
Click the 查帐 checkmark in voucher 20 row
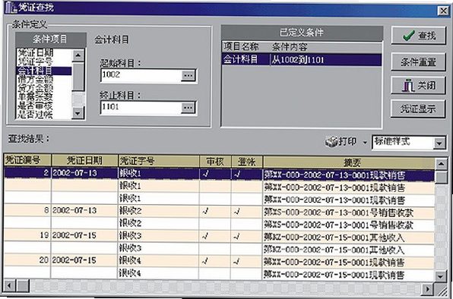tap(237, 262)
